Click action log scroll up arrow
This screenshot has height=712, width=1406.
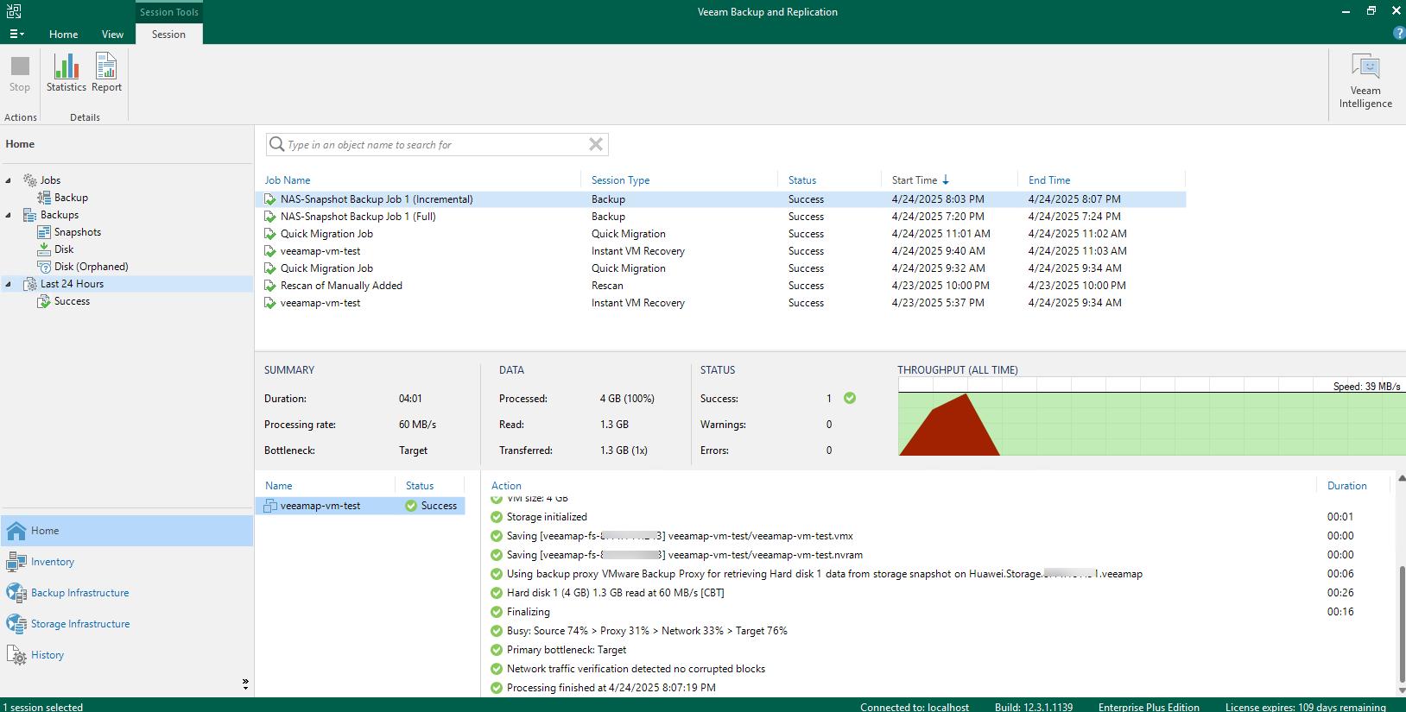coord(1401,478)
